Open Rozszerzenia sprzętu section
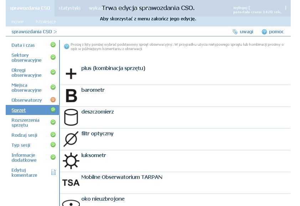 25,123
